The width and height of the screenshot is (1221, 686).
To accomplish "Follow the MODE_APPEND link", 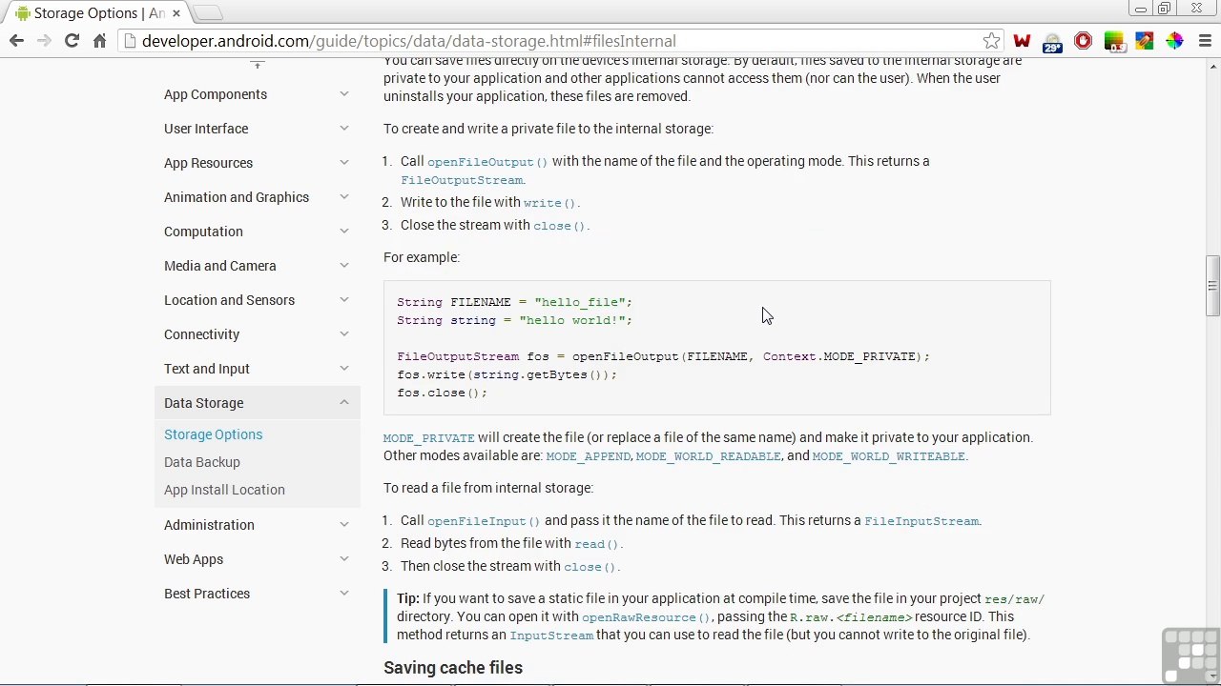I will tap(588, 456).
